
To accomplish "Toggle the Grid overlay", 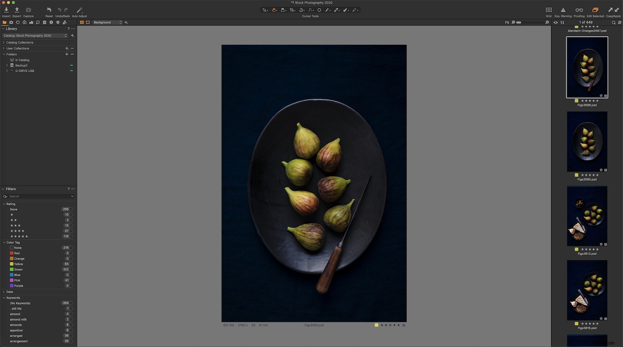I will tap(548, 10).
